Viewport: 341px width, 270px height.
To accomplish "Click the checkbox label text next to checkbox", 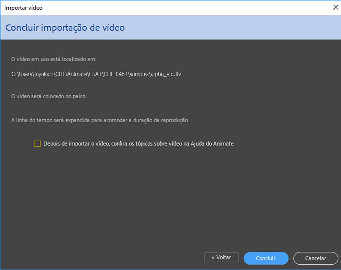I will coord(138,143).
